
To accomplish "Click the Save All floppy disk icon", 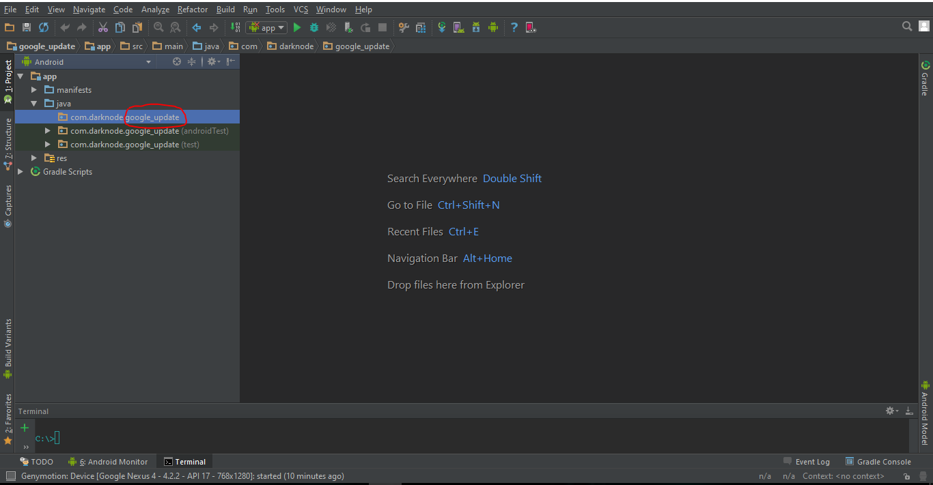I will (27, 27).
